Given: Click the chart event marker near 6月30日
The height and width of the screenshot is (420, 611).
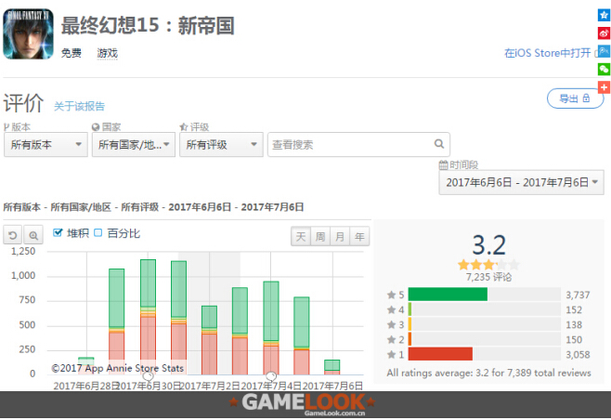Looking at the screenshot, I should point(148,376).
